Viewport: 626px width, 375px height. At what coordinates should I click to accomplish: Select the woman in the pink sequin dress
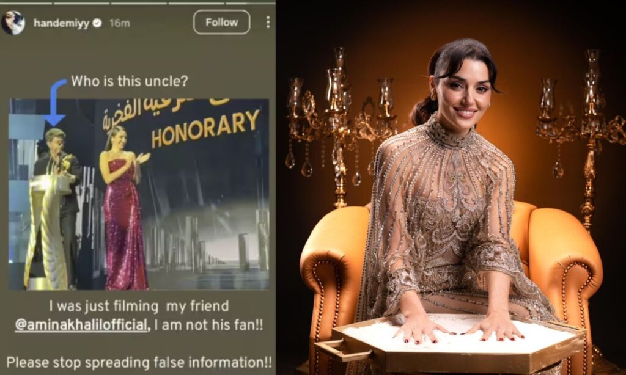(123, 208)
